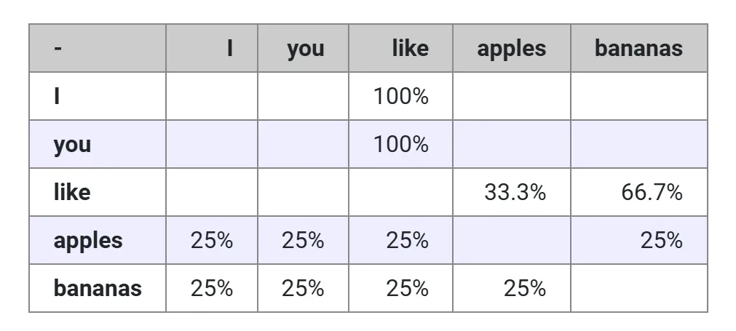This screenshot has height=331, width=736.
Task: Select 25% in bananas row, 'you' column
Action: (303, 288)
